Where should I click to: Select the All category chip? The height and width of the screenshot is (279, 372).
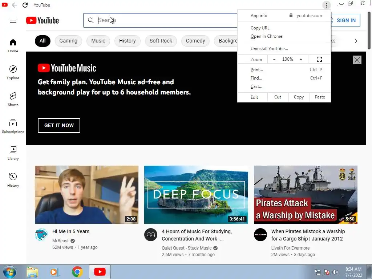click(x=43, y=41)
